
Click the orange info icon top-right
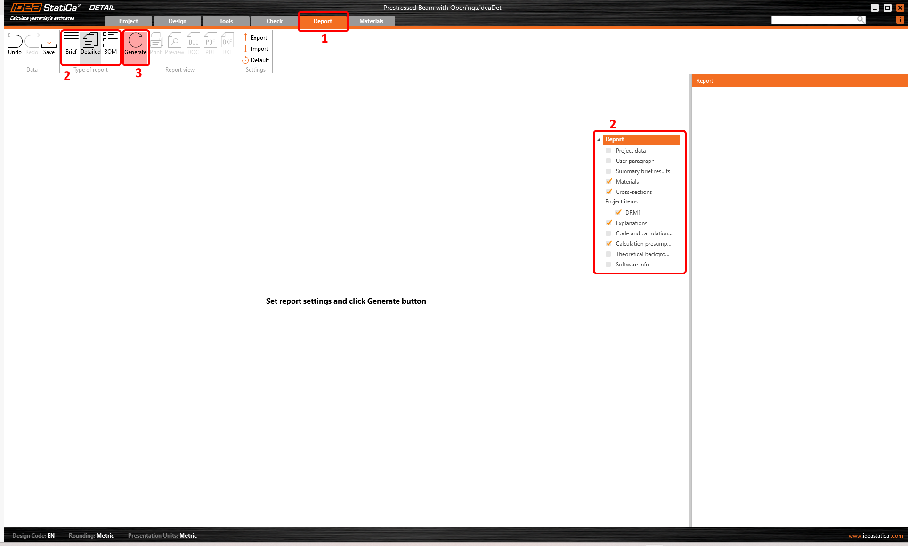[x=900, y=20]
